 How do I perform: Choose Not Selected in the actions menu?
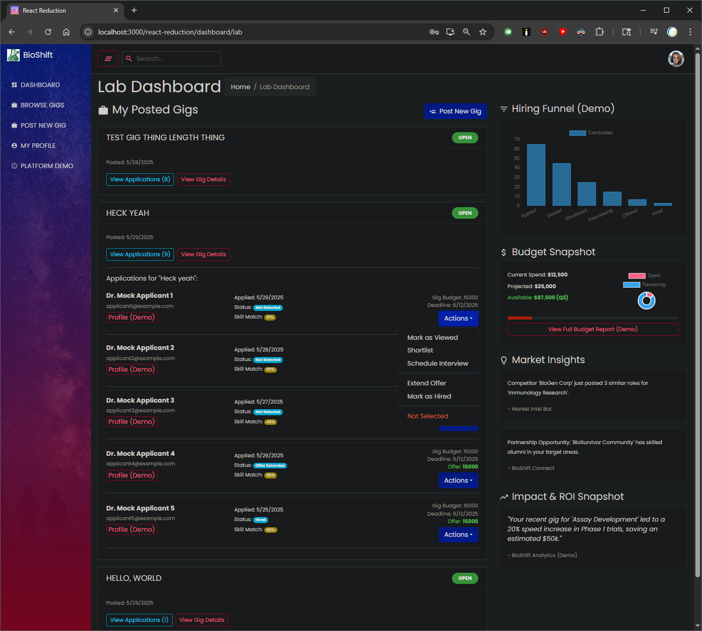click(428, 416)
